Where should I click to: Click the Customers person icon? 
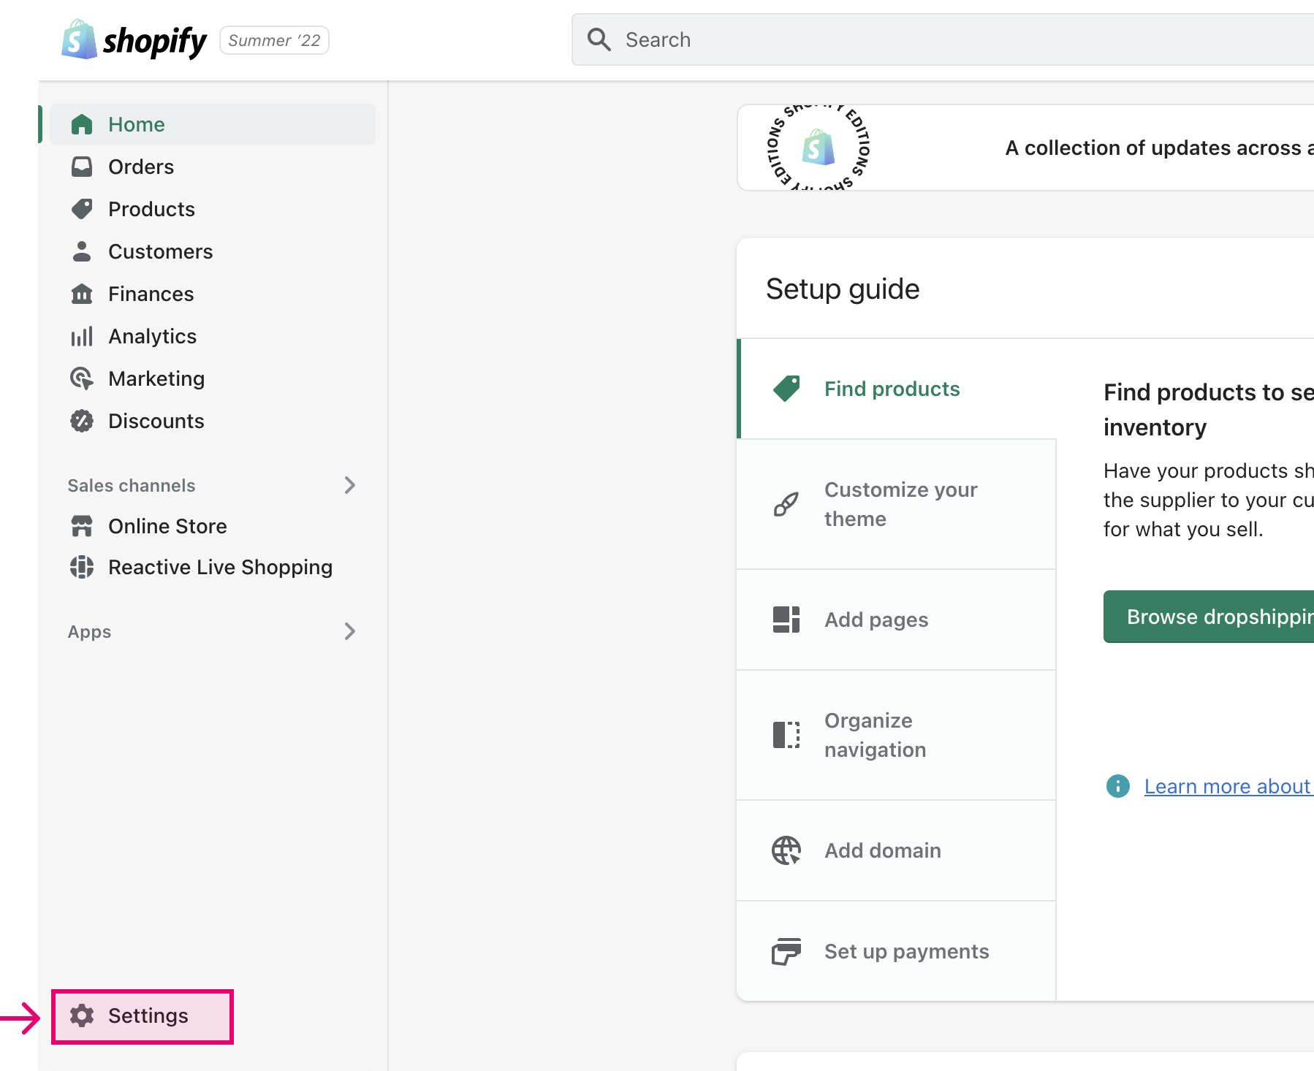(82, 251)
